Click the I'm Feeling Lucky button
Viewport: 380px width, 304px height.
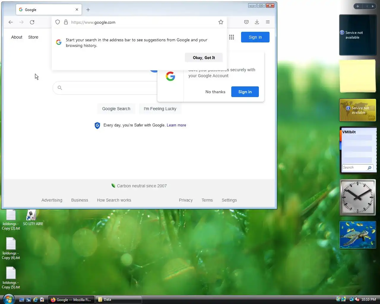pyautogui.click(x=160, y=109)
